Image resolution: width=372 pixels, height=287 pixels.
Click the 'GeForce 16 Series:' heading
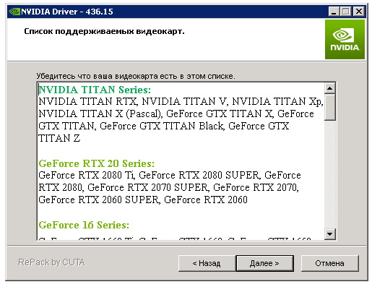84,225
